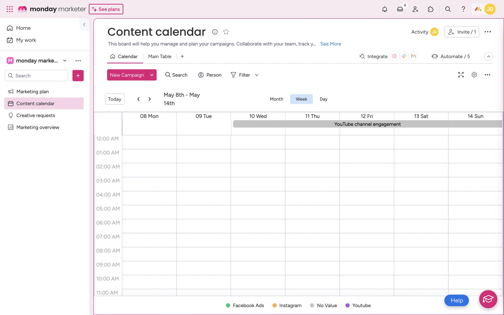Open the notifications bell
Viewport: 504px width, 315px height.
coord(385,9)
